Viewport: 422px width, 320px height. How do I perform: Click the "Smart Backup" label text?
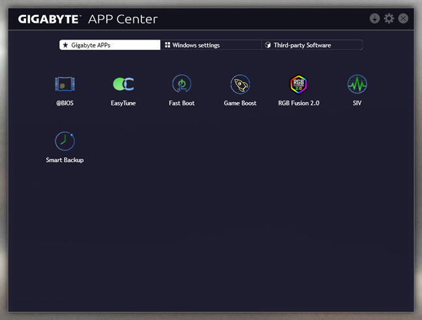click(x=65, y=160)
